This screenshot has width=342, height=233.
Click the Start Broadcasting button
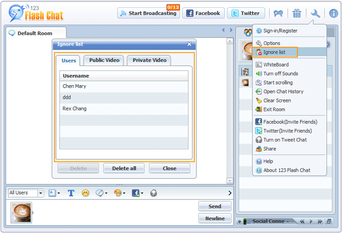coord(149,13)
